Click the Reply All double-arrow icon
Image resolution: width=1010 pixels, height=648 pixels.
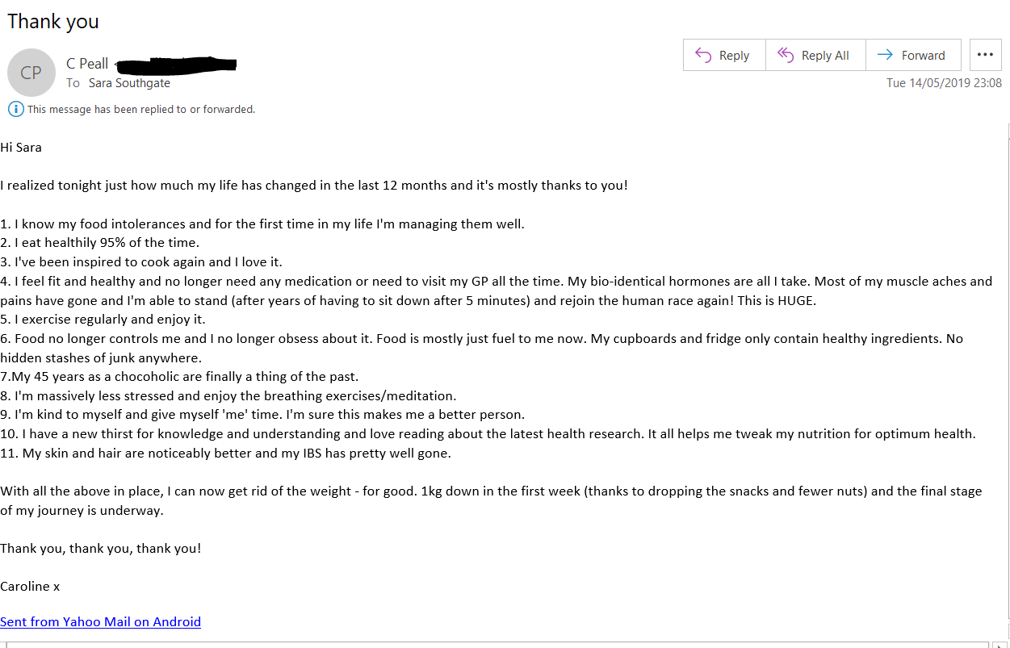coord(786,56)
